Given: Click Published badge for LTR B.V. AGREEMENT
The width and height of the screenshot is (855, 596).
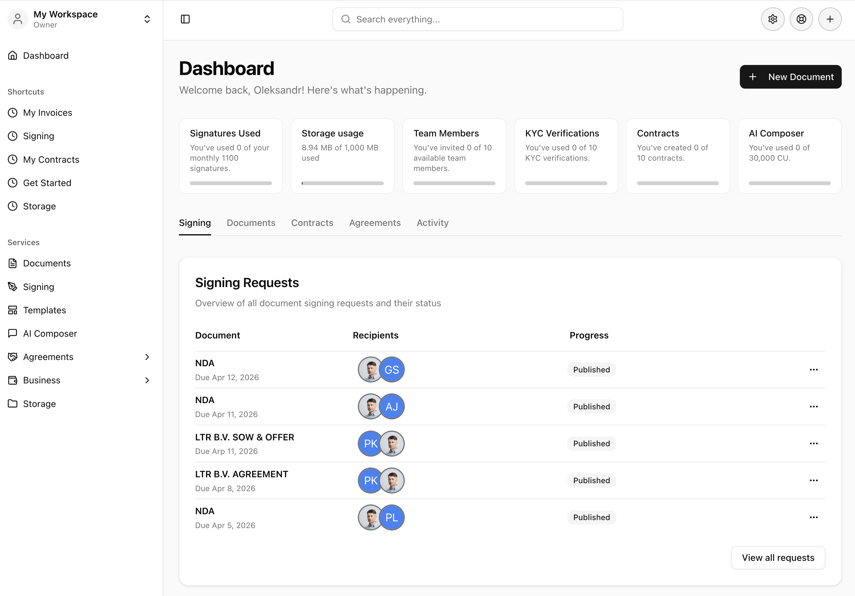Looking at the screenshot, I should point(591,480).
